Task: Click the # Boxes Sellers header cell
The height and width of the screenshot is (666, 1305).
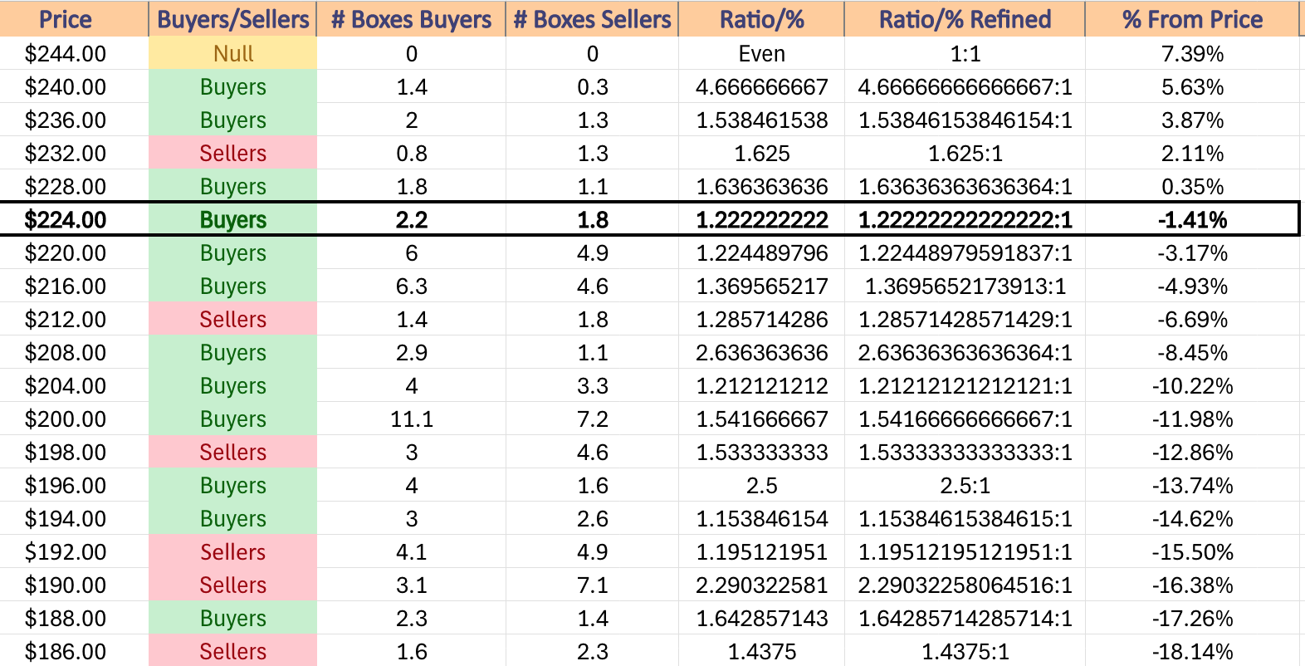Action: pos(592,19)
